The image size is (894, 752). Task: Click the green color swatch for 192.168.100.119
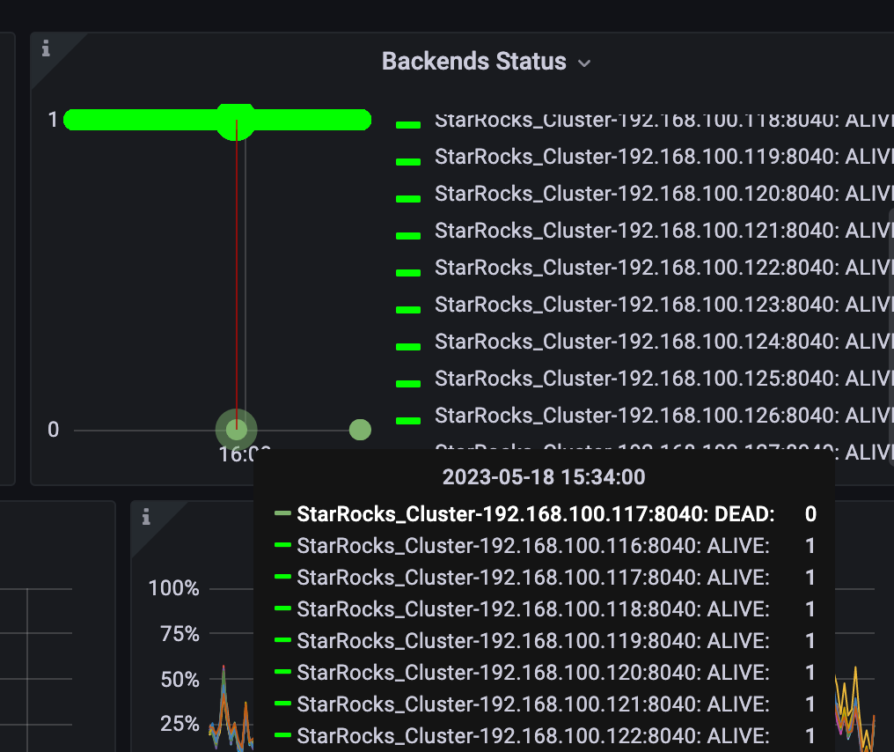(408, 162)
